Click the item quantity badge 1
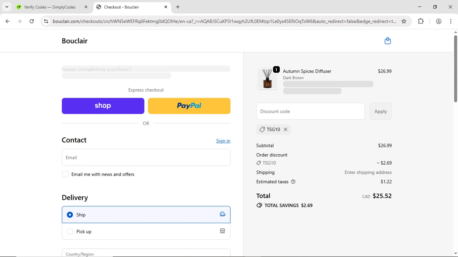The image size is (458, 257). click(276, 70)
